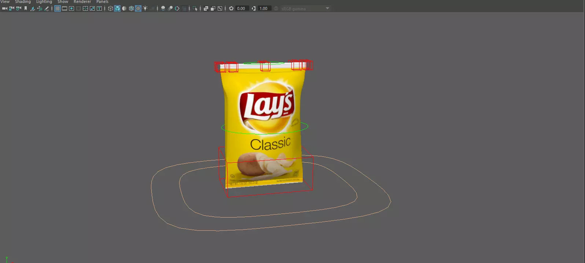585x263 pixels.
Task: Click the Exposure reset icon
Action: 231,8
